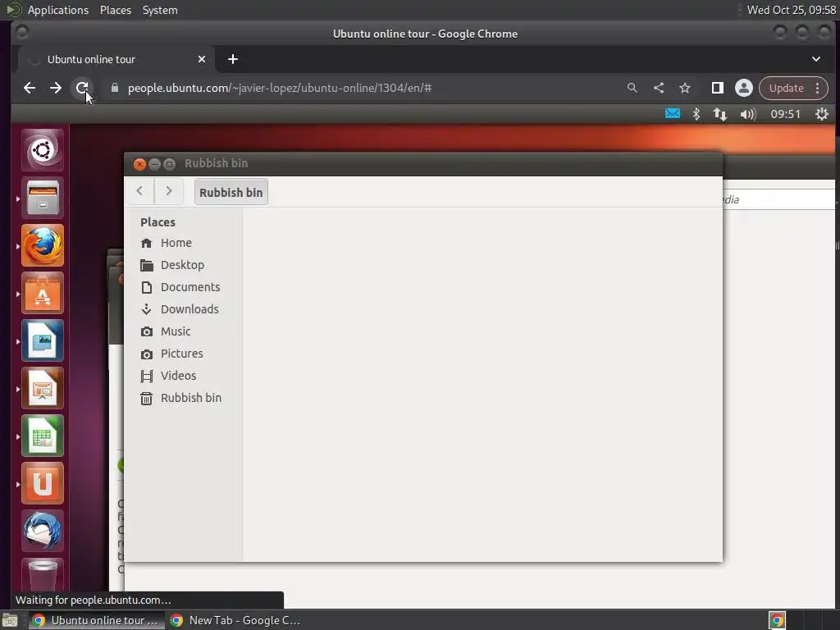Go forward in the file manager
Image resolution: width=840 pixels, height=630 pixels.
[169, 191]
